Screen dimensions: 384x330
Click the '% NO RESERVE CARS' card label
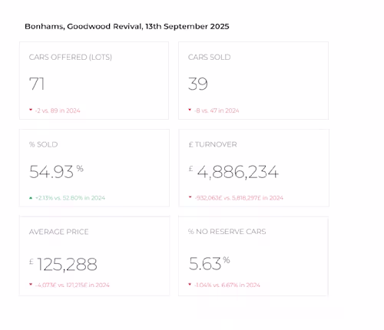point(227,232)
